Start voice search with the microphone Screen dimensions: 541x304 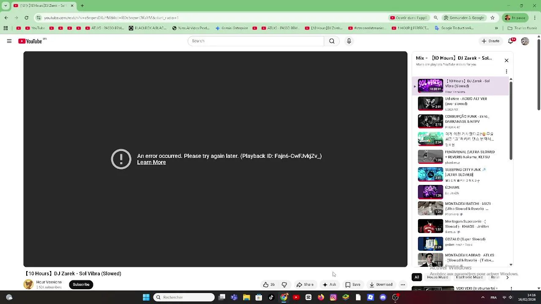pyautogui.click(x=349, y=41)
